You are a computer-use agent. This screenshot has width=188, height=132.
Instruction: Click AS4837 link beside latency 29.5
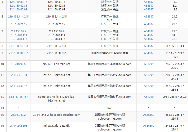pyautogui.click(x=149, y=31)
